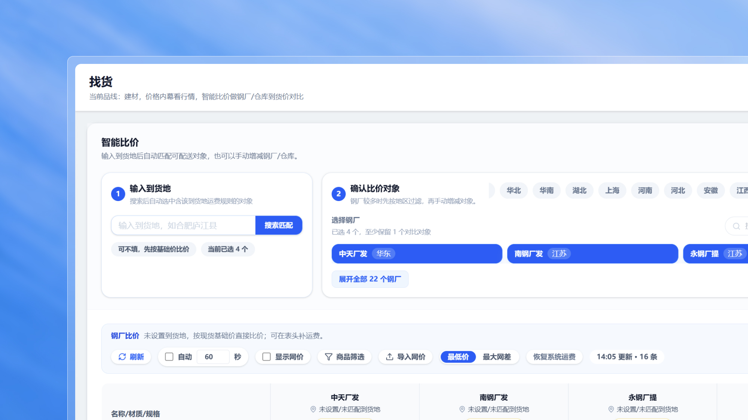Viewport: 748px width, 420px height.
Task: Click the upload icon for 导入网价
Action: (x=389, y=357)
